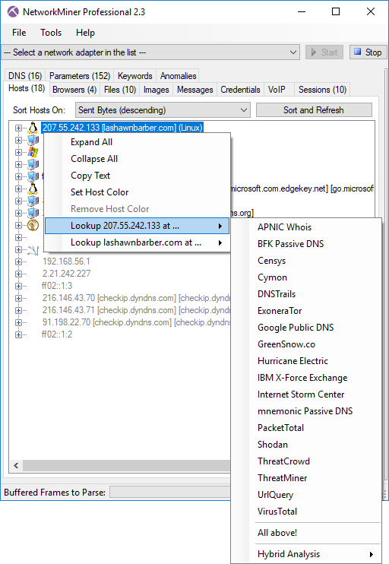The height and width of the screenshot is (564, 389).
Task: Choose Collapse All from context menu
Action: [137, 159]
